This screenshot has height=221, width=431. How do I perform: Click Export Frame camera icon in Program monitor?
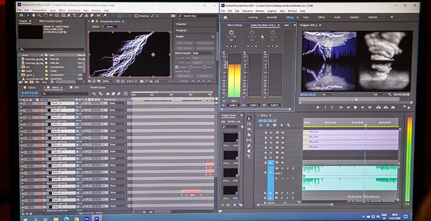393,108
